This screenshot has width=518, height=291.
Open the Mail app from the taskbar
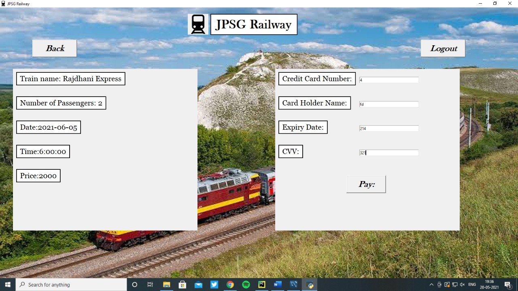(198, 284)
